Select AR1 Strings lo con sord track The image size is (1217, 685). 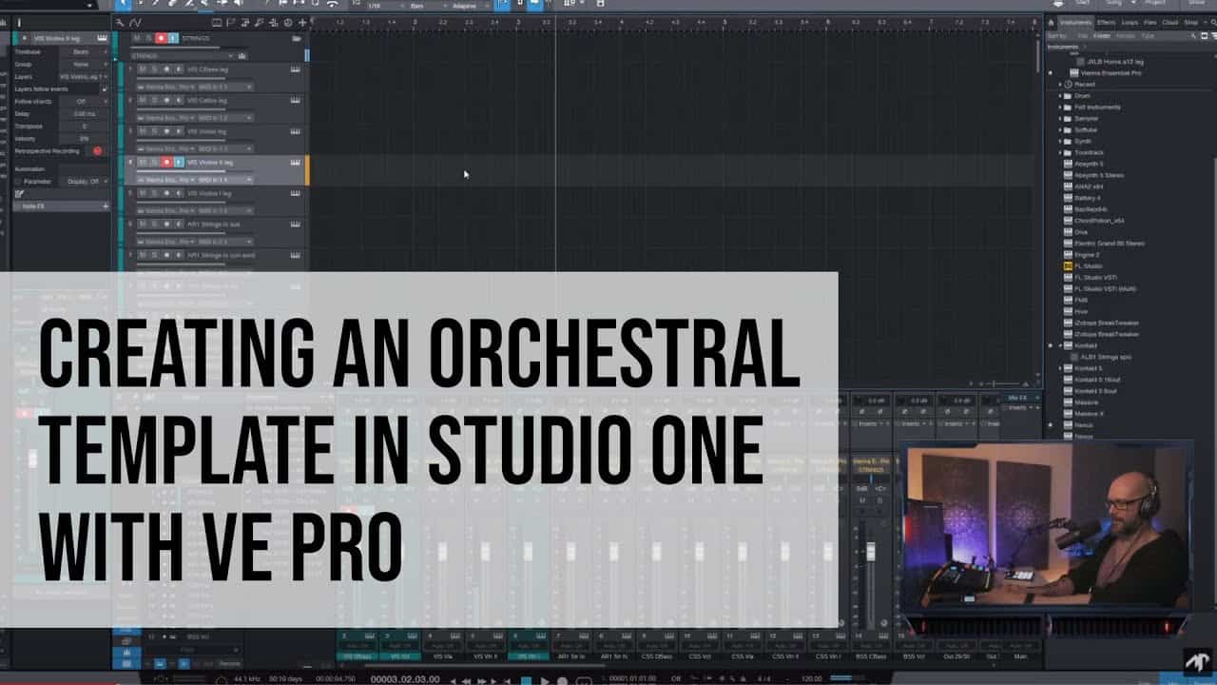click(x=222, y=255)
